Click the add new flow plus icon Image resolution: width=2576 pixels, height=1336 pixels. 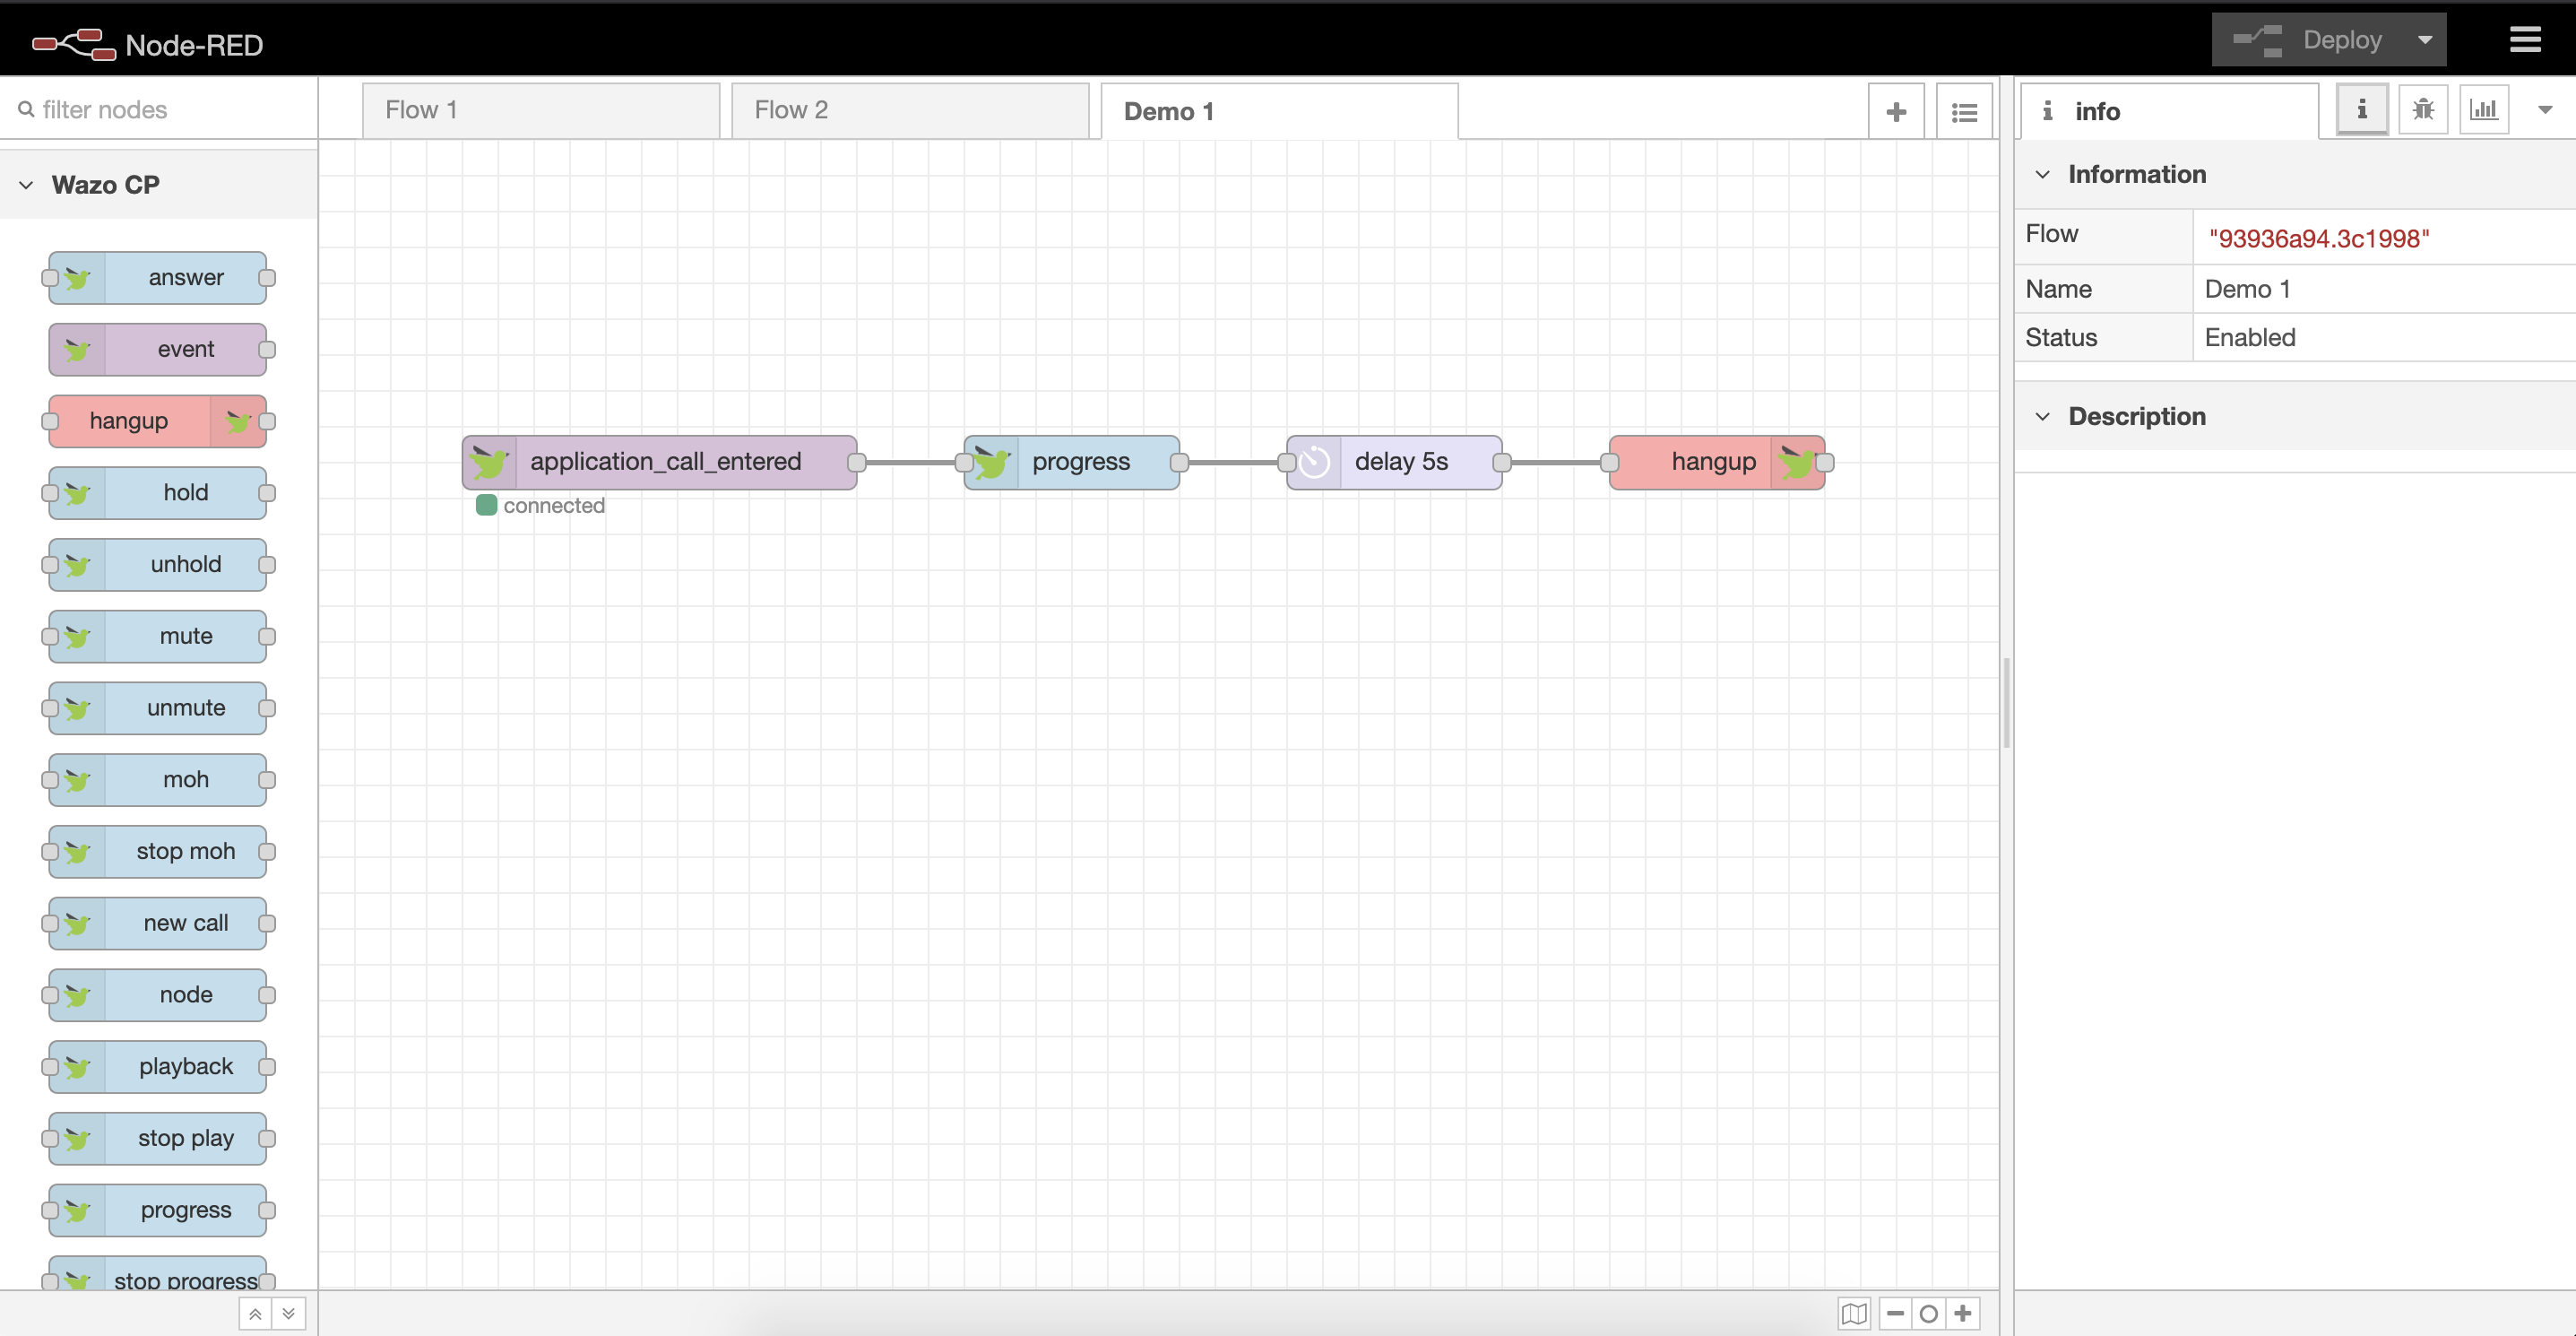click(x=1895, y=112)
